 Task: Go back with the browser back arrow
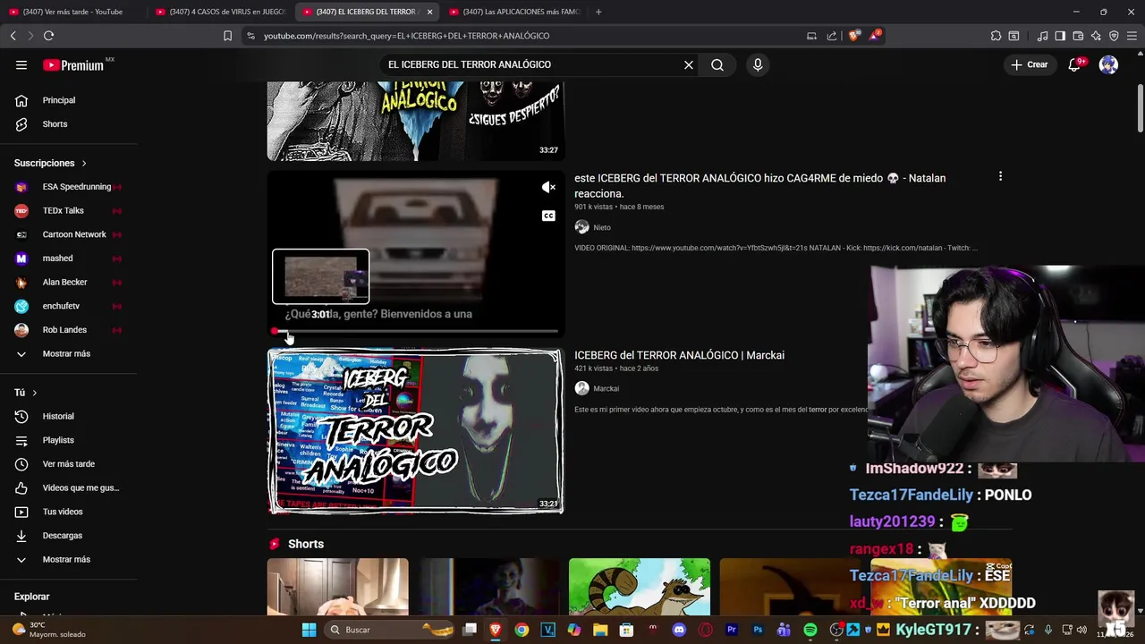pos(13,36)
